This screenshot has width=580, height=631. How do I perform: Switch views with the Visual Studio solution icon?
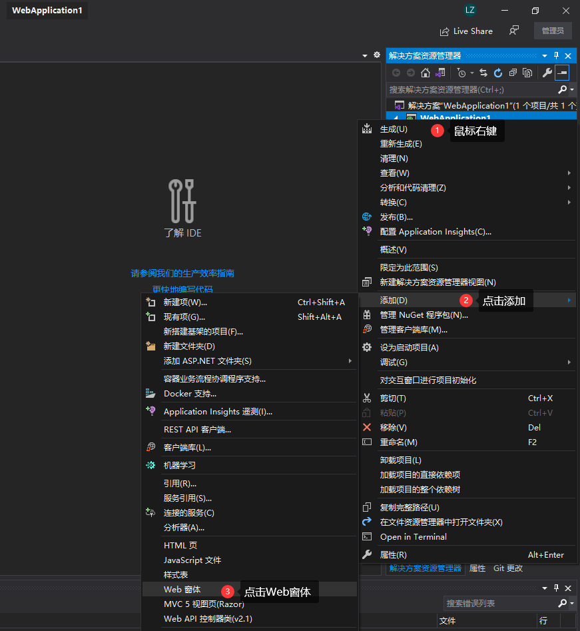click(440, 73)
